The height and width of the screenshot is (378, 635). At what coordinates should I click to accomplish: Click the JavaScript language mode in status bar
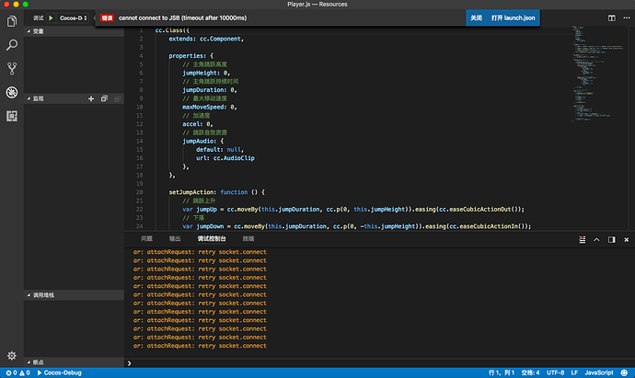pyautogui.click(x=599, y=372)
